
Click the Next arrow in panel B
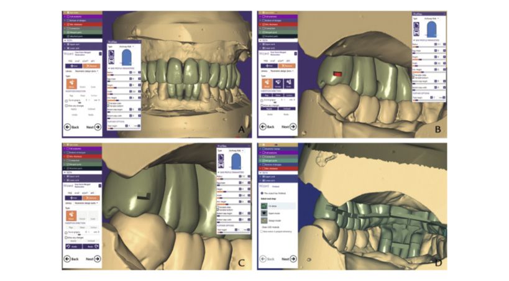[293, 126]
